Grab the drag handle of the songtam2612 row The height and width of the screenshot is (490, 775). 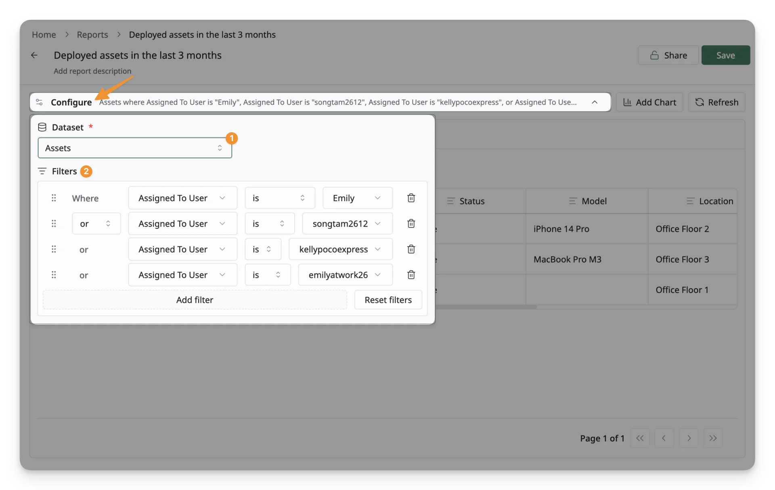[x=54, y=223]
